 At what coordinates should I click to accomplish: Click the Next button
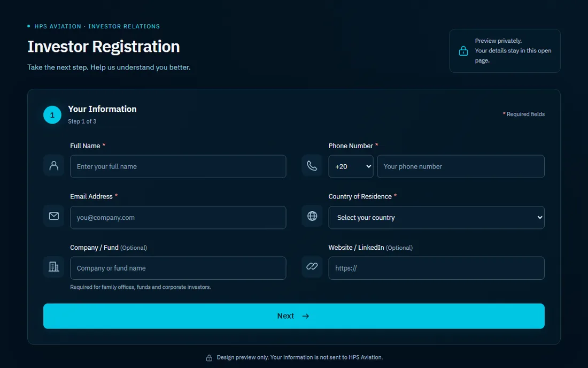pos(293,316)
